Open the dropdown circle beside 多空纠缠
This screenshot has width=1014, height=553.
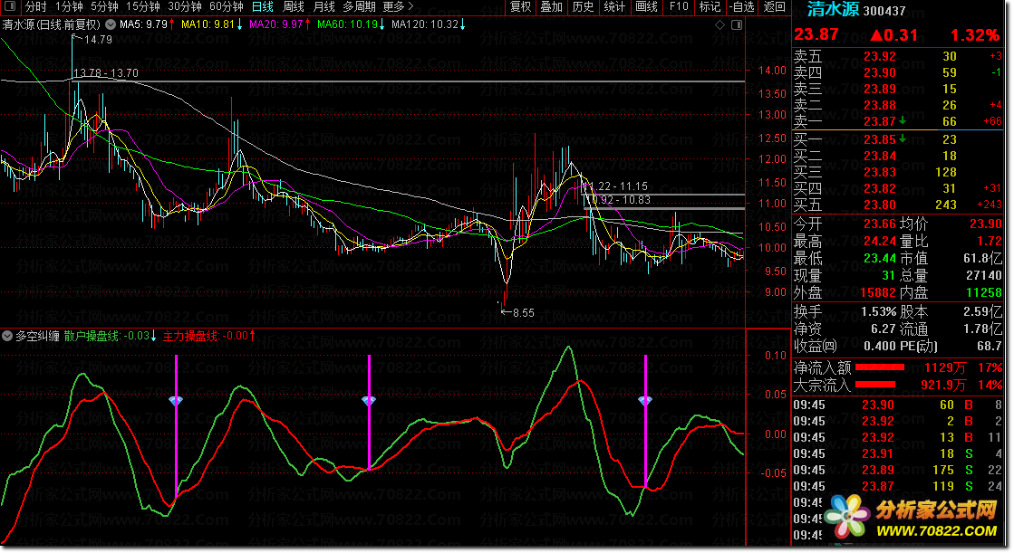pyautogui.click(x=7, y=336)
